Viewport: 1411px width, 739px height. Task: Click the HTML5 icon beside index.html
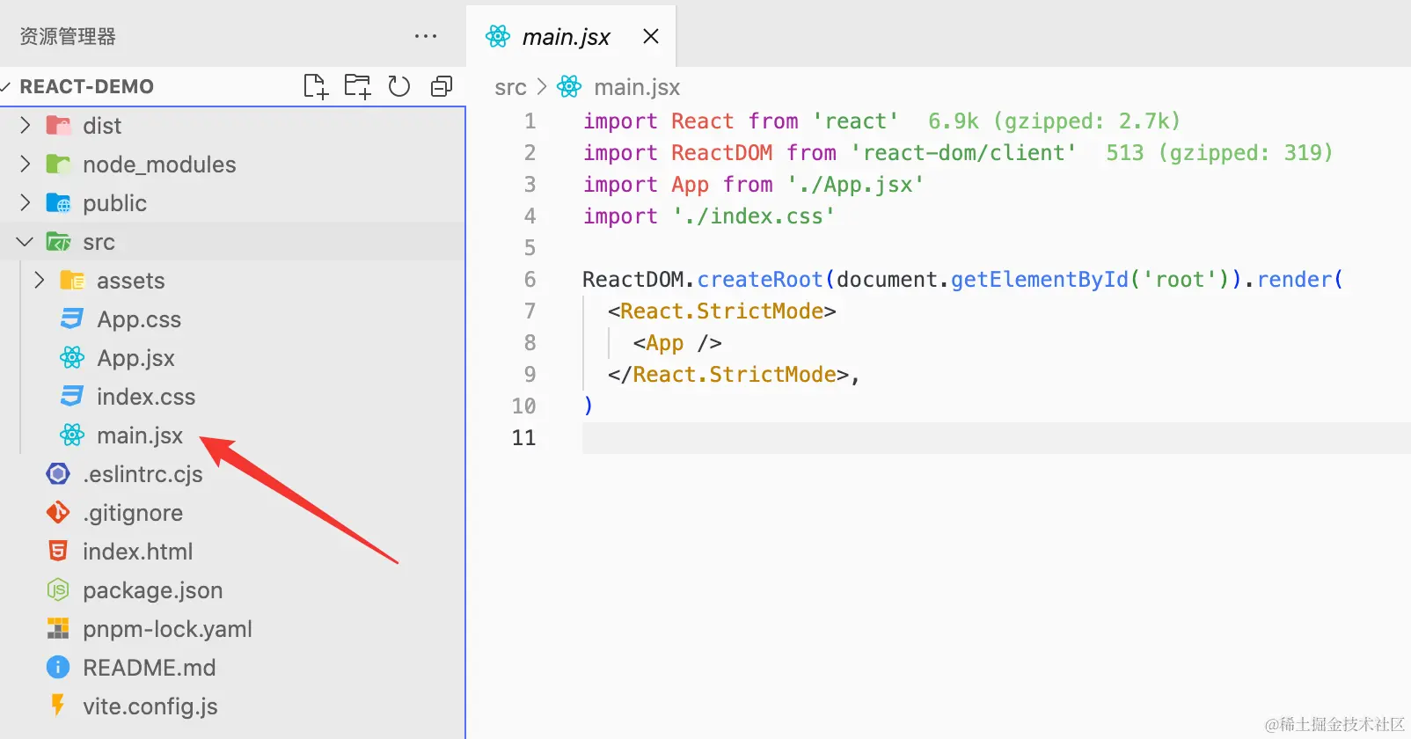pyautogui.click(x=58, y=552)
